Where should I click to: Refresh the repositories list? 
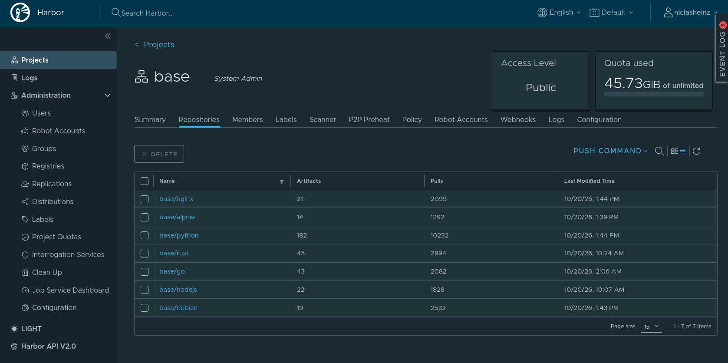point(696,151)
